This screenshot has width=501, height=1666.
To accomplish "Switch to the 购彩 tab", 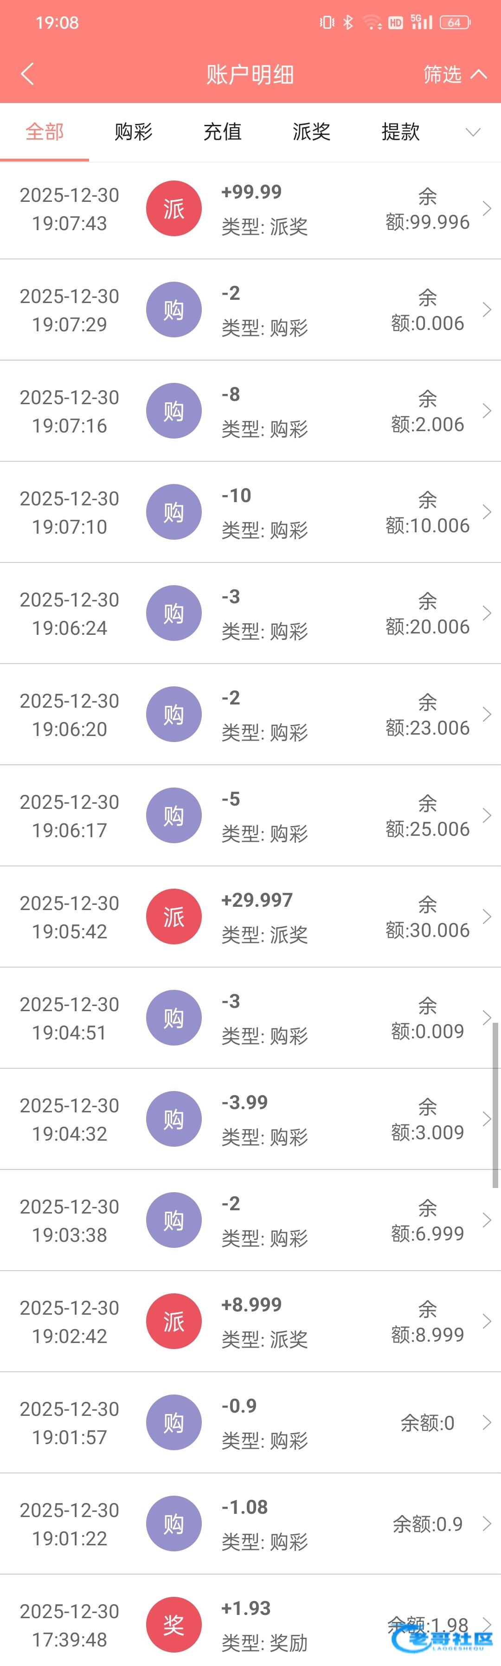I will point(133,132).
